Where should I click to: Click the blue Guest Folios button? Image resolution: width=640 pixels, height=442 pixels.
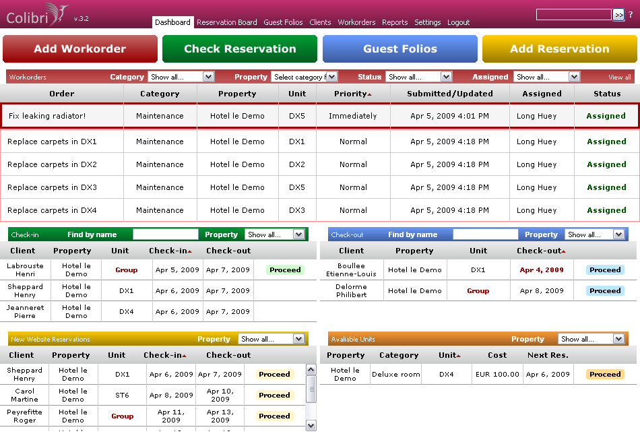pos(400,49)
